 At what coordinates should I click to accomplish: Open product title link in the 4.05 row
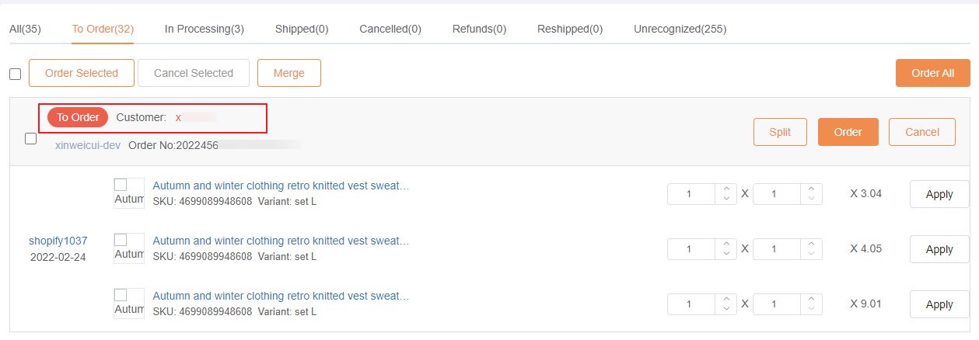(x=281, y=241)
